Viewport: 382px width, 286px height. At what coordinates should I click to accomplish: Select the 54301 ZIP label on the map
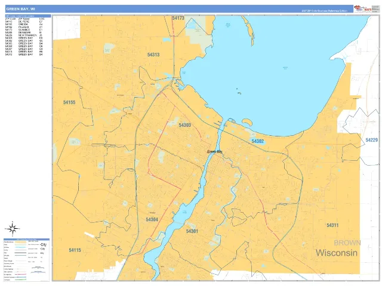click(192, 231)
